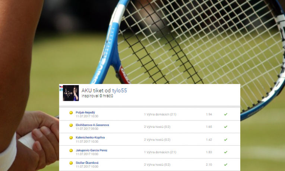
Task: Click the tennis ball icon beside Kalenichenko-Kopřiva
Action: pos(71,138)
